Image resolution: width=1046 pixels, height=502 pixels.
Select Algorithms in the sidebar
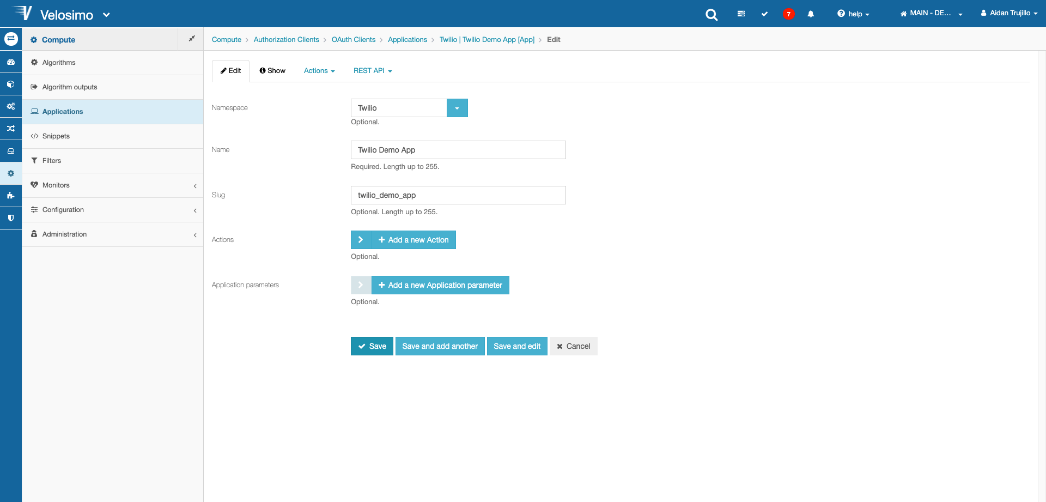click(113, 63)
